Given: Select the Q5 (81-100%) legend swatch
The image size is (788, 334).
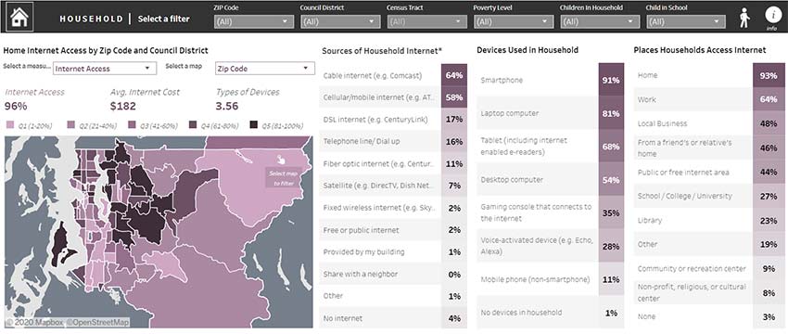Looking at the screenshot, I should click(253, 124).
